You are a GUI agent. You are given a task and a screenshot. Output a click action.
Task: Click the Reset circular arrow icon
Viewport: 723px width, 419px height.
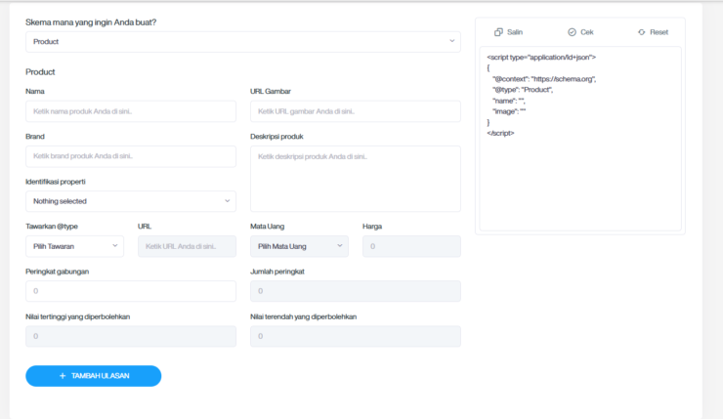641,32
